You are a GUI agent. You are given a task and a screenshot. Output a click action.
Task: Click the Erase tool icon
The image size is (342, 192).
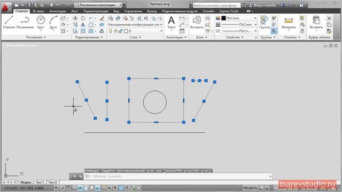(x=102, y=18)
